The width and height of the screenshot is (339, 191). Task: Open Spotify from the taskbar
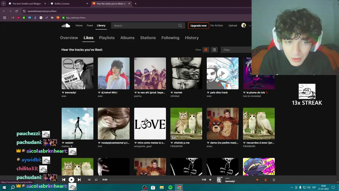point(170,188)
